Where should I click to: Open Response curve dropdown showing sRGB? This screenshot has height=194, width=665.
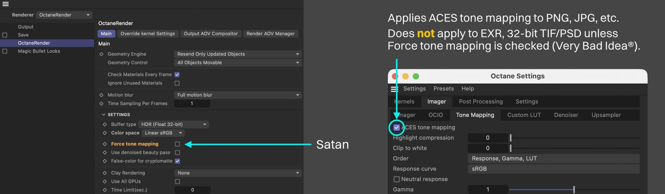[554, 169]
